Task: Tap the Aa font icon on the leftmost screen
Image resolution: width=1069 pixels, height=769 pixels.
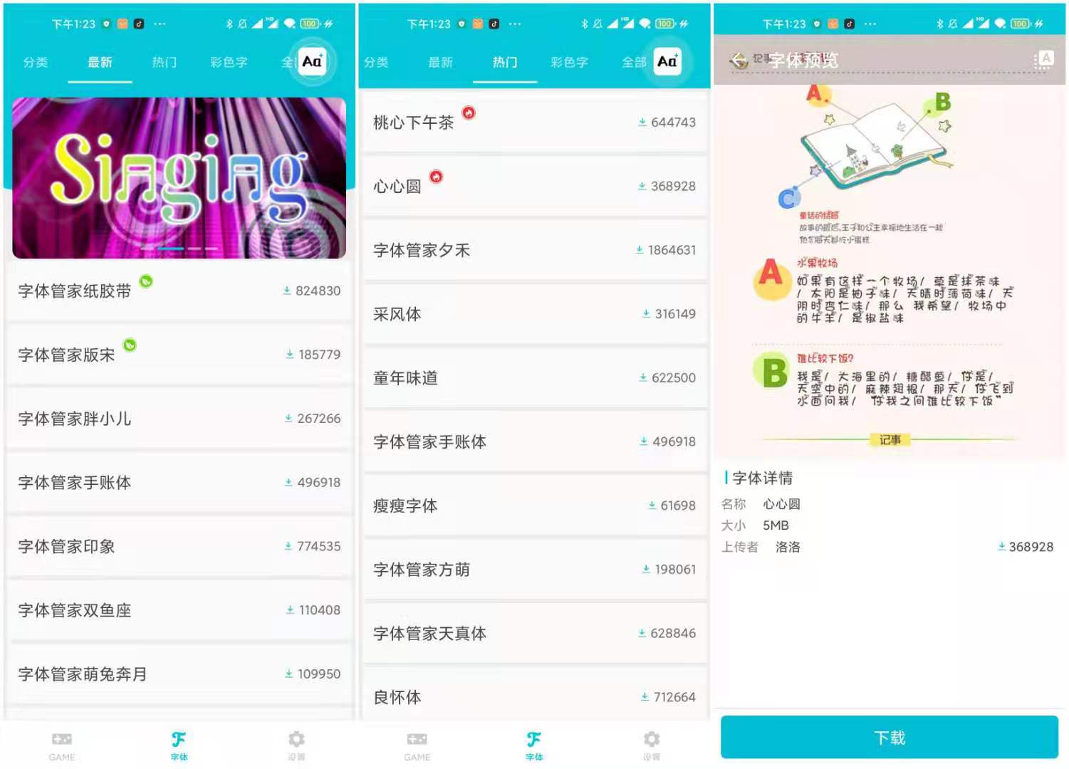Action: pyautogui.click(x=312, y=61)
